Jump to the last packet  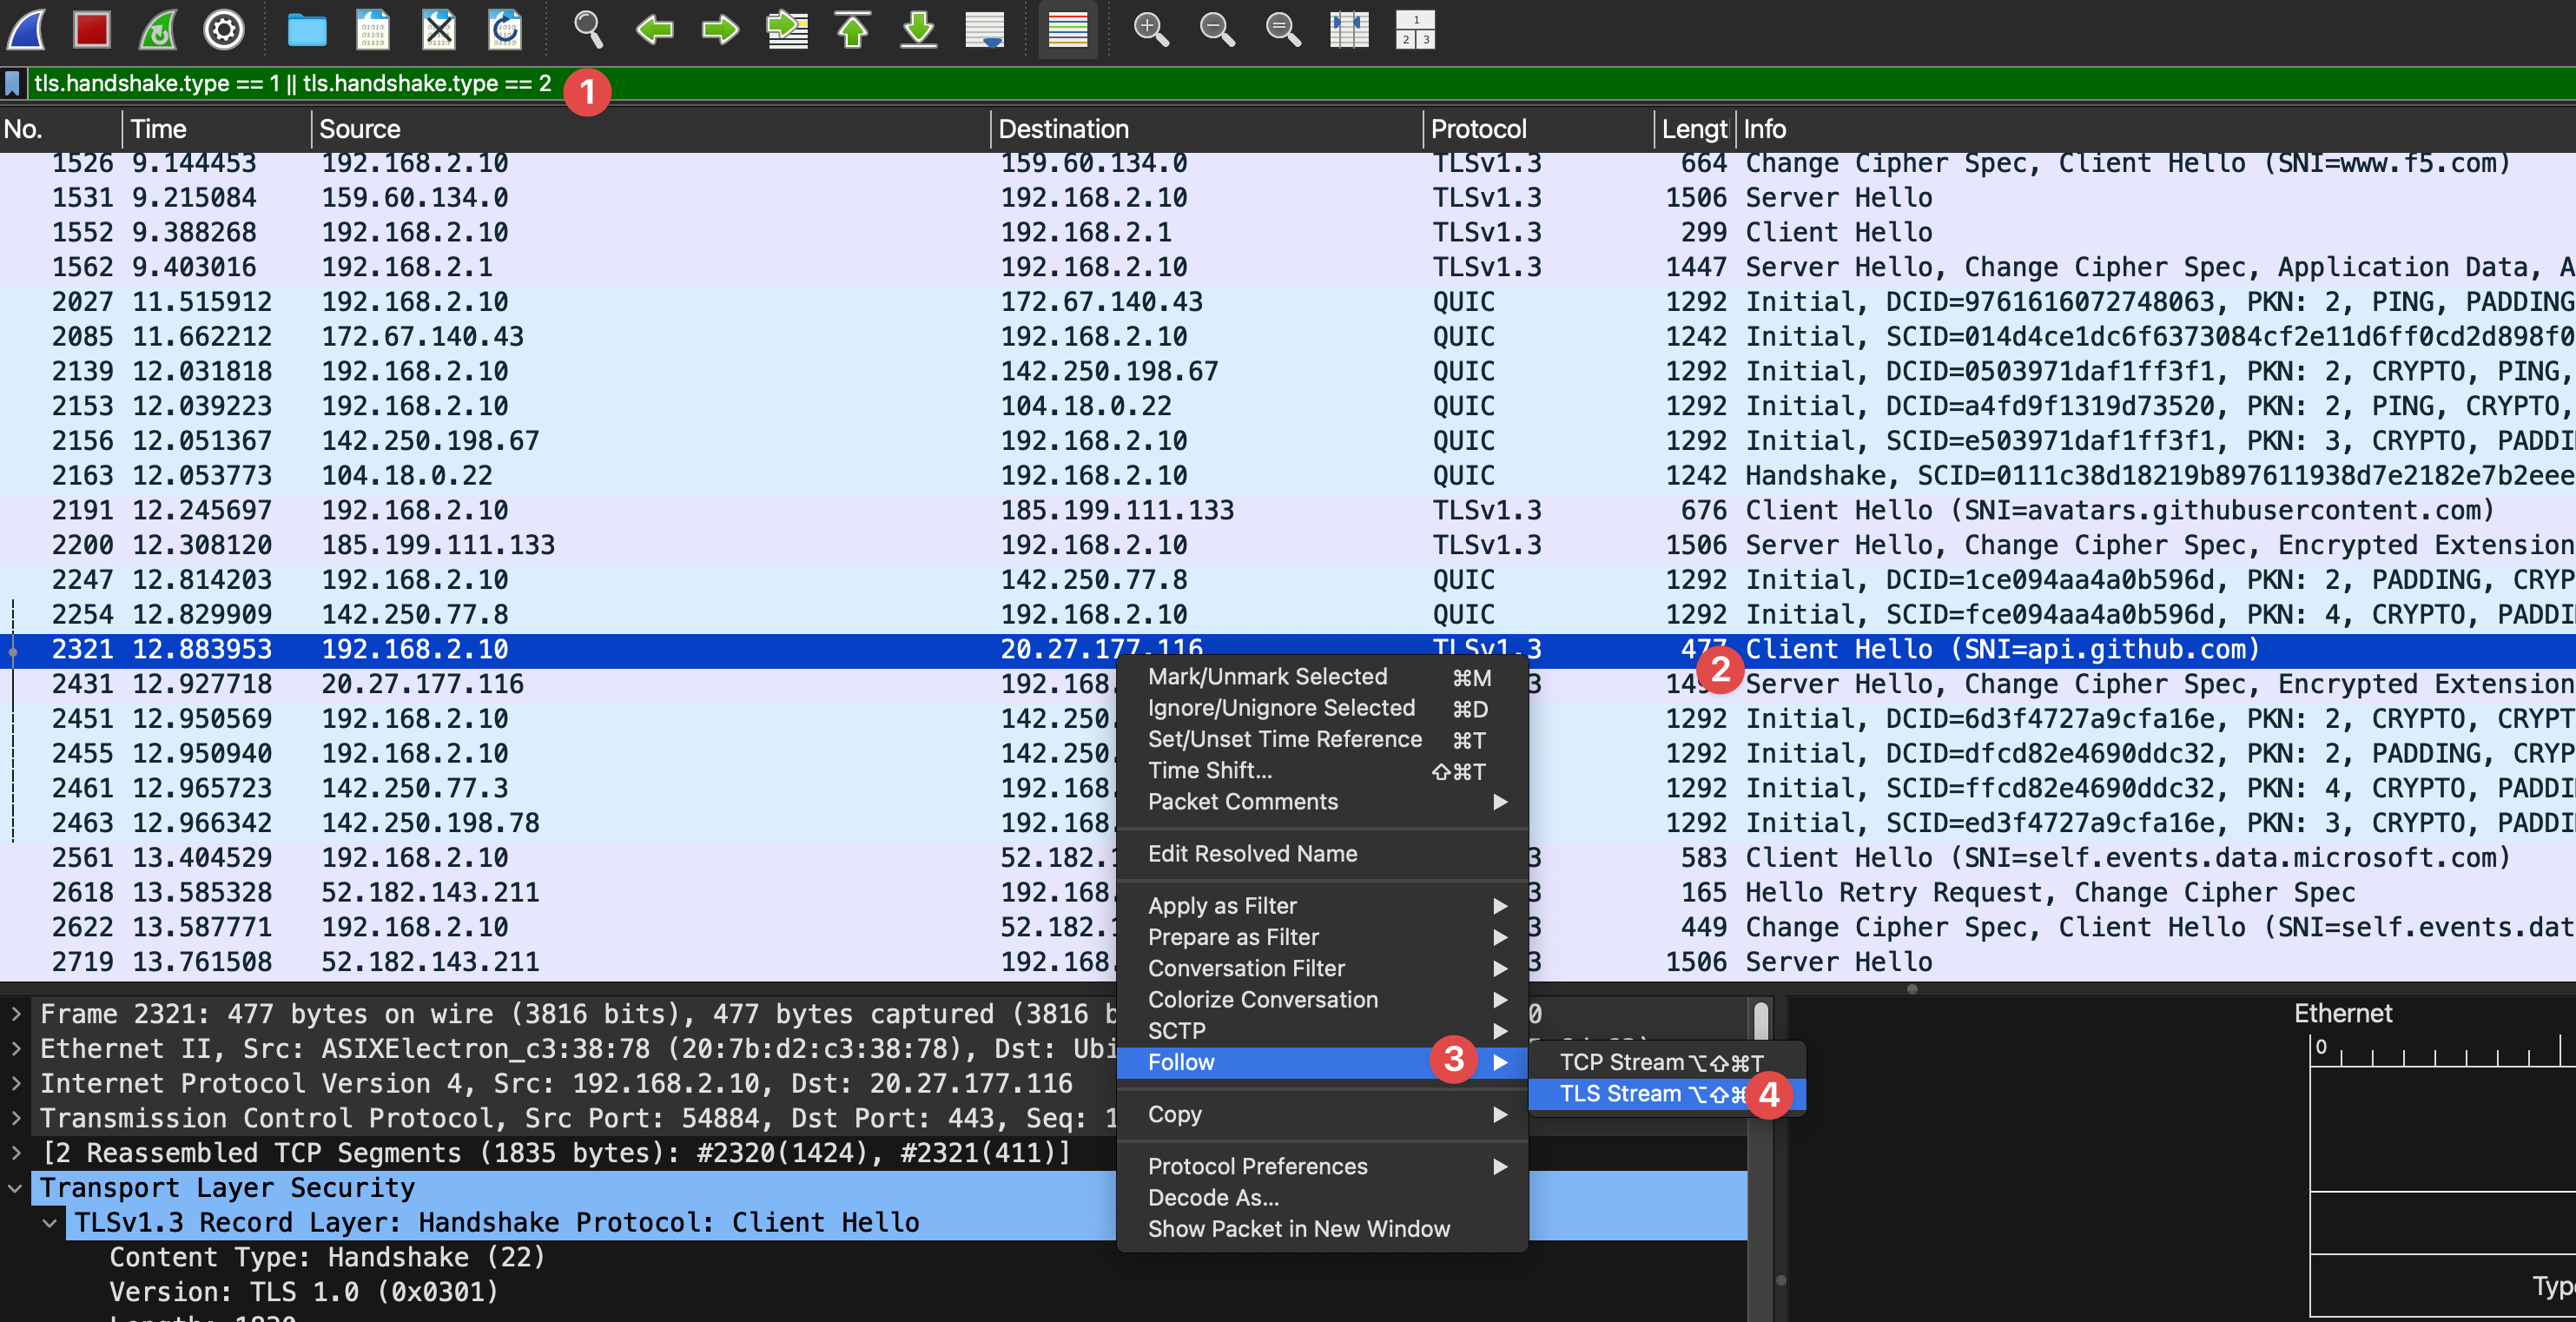(919, 30)
